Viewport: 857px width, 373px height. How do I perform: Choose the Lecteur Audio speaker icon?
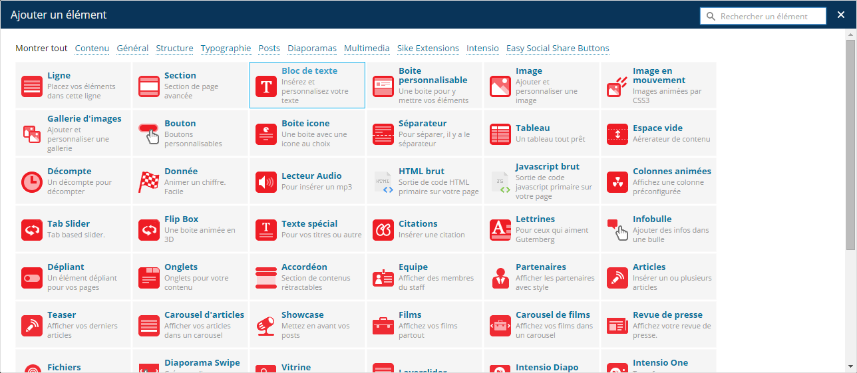tap(266, 182)
